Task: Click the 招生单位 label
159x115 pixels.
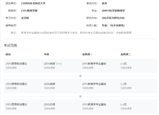Action: pos(11,3)
